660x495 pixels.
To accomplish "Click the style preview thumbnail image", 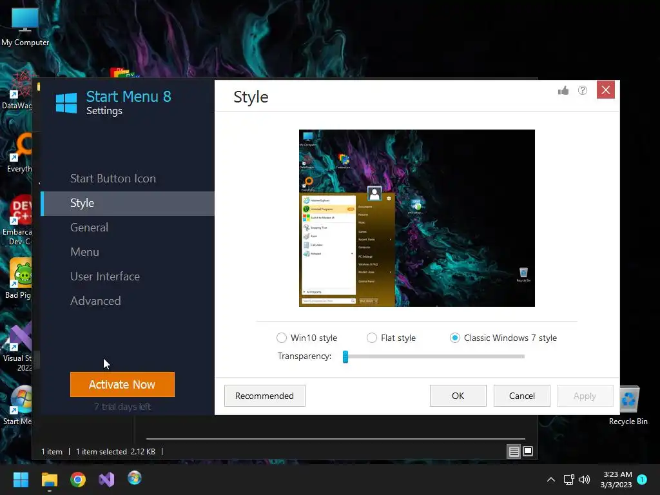I will (x=417, y=218).
